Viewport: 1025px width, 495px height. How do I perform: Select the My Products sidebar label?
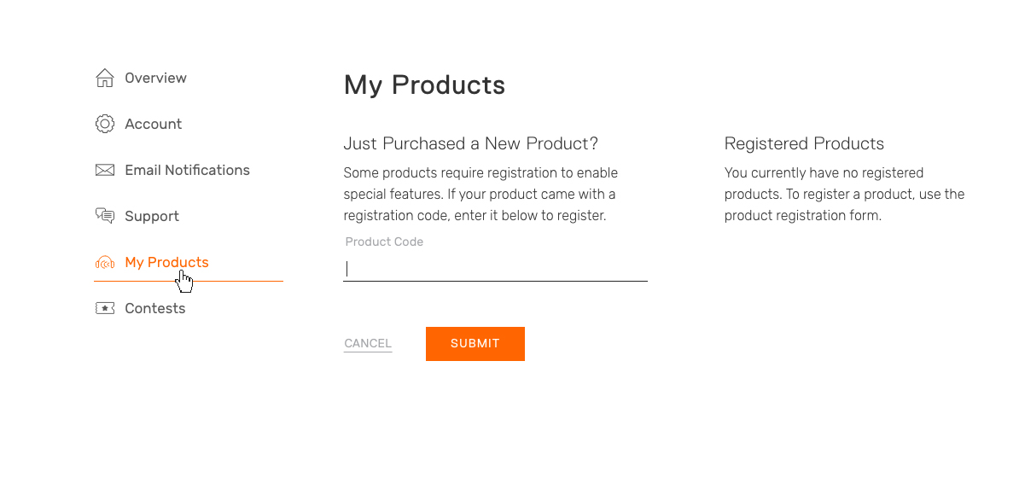pyautogui.click(x=166, y=262)
